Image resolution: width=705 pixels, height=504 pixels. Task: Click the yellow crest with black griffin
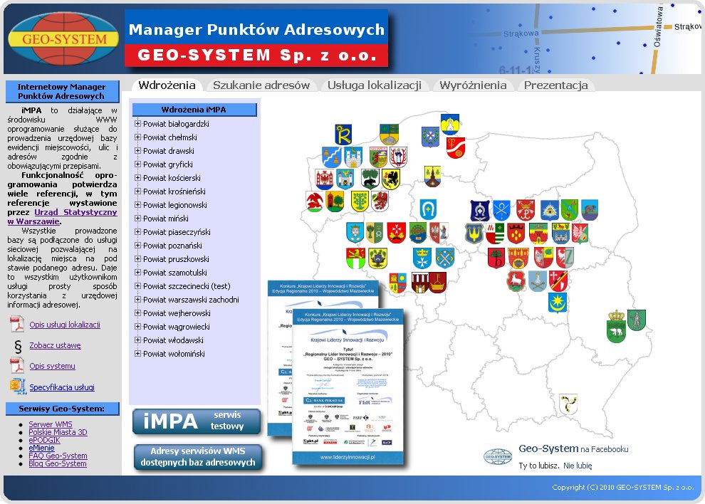pyautogui.click(x=391, y=179)
